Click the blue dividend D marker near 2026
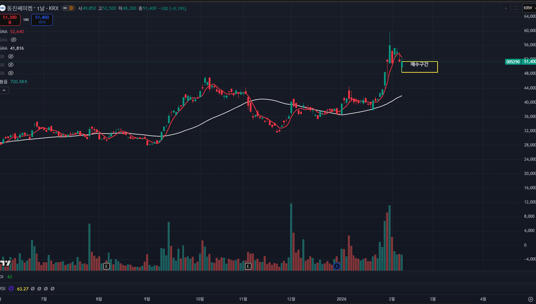Screen dimensions: 536x304 tap(336, 266)
